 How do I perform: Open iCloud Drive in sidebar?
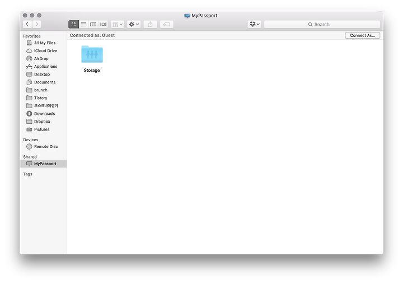(43, 50)
